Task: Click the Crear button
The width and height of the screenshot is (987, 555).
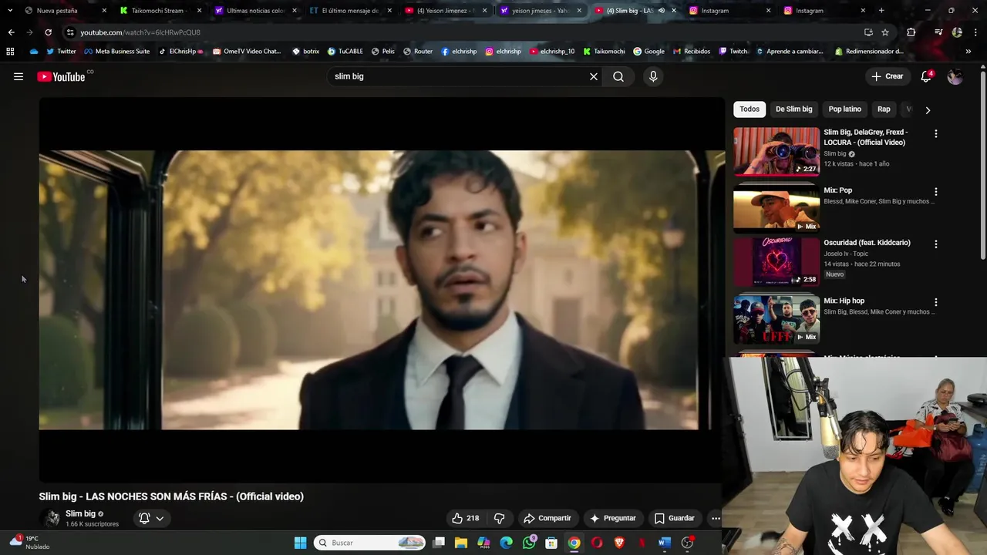Action: point(887,76)
